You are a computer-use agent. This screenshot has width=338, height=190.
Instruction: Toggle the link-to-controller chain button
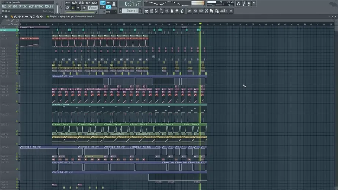[108, 7]
